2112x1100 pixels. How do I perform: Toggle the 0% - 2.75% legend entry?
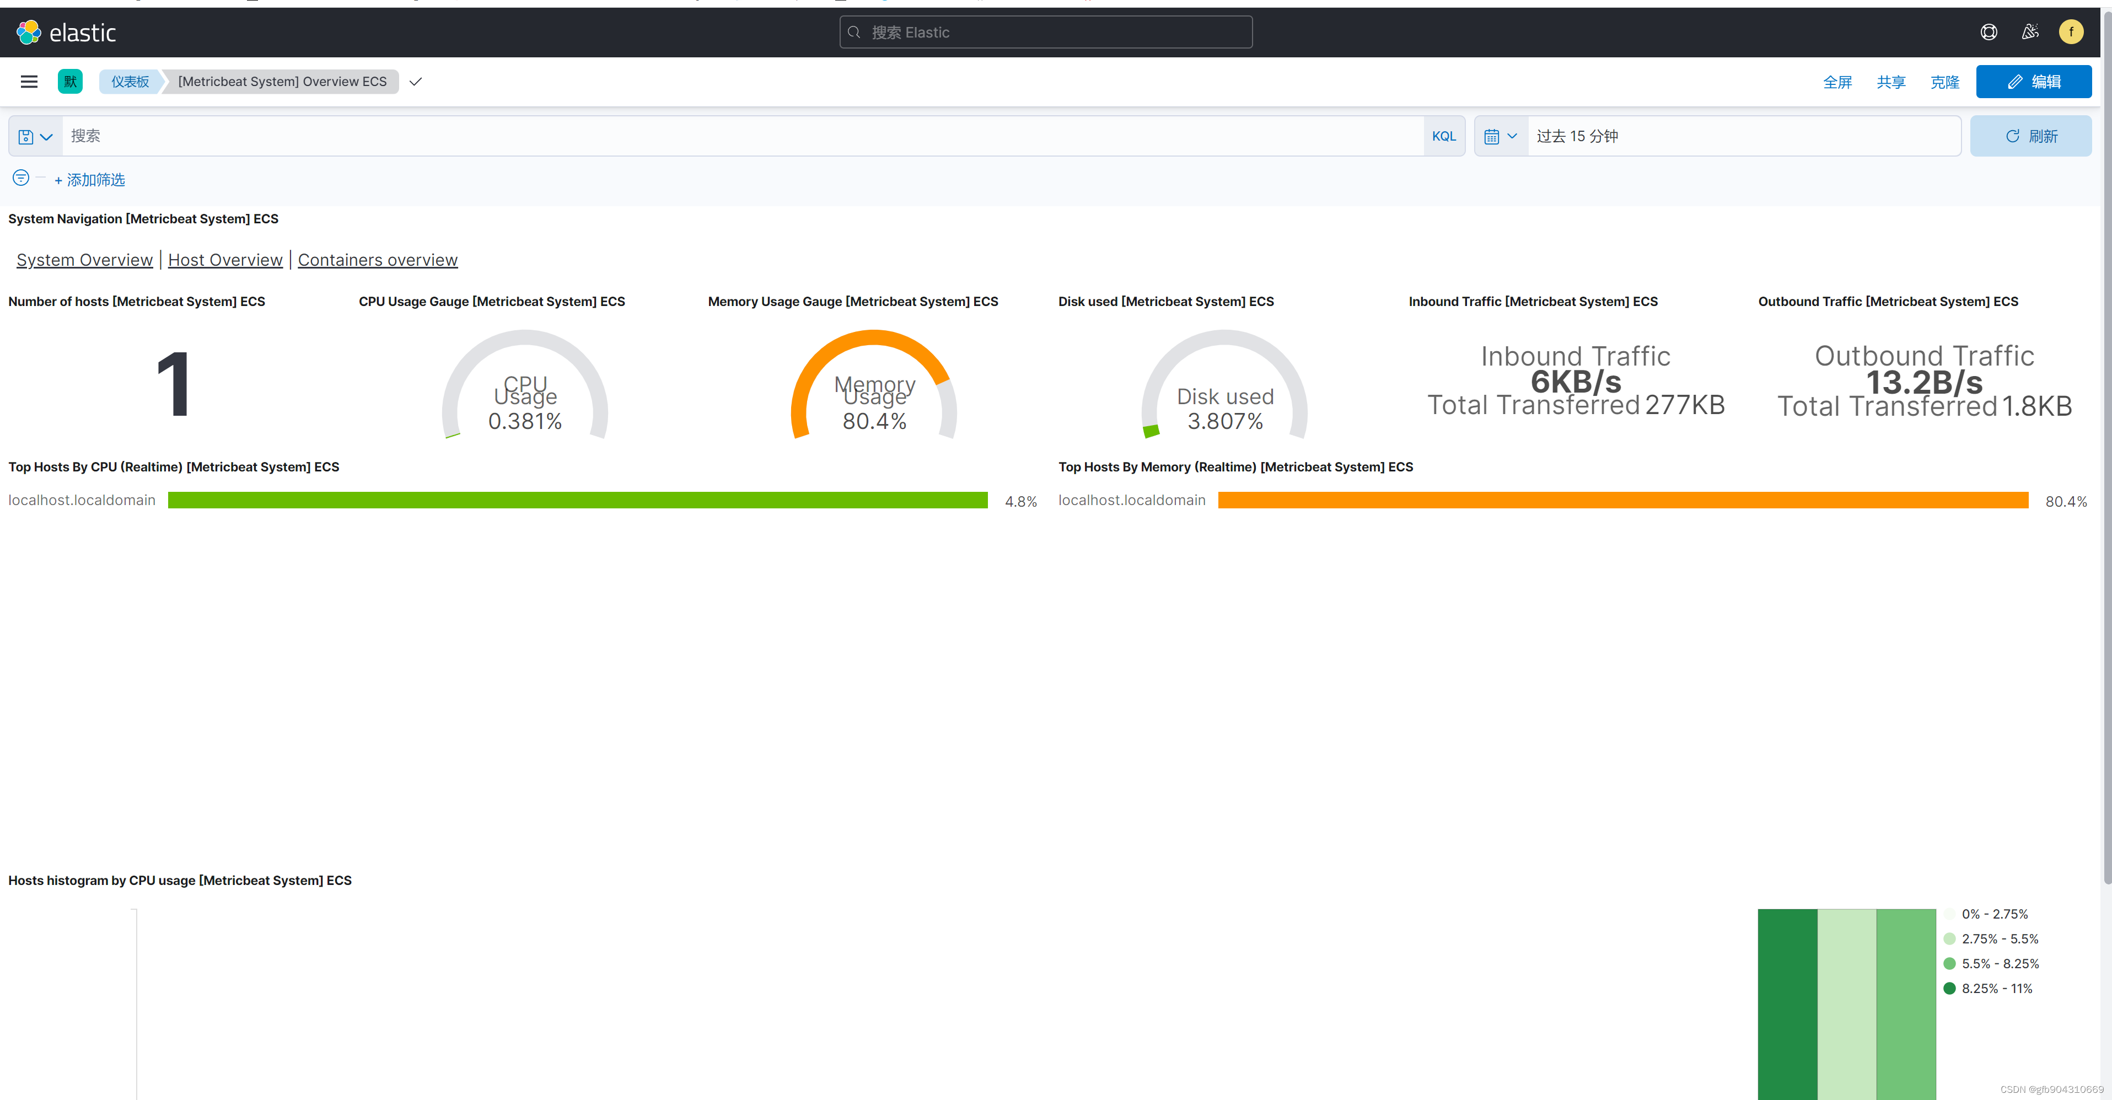coord(1994,914)
